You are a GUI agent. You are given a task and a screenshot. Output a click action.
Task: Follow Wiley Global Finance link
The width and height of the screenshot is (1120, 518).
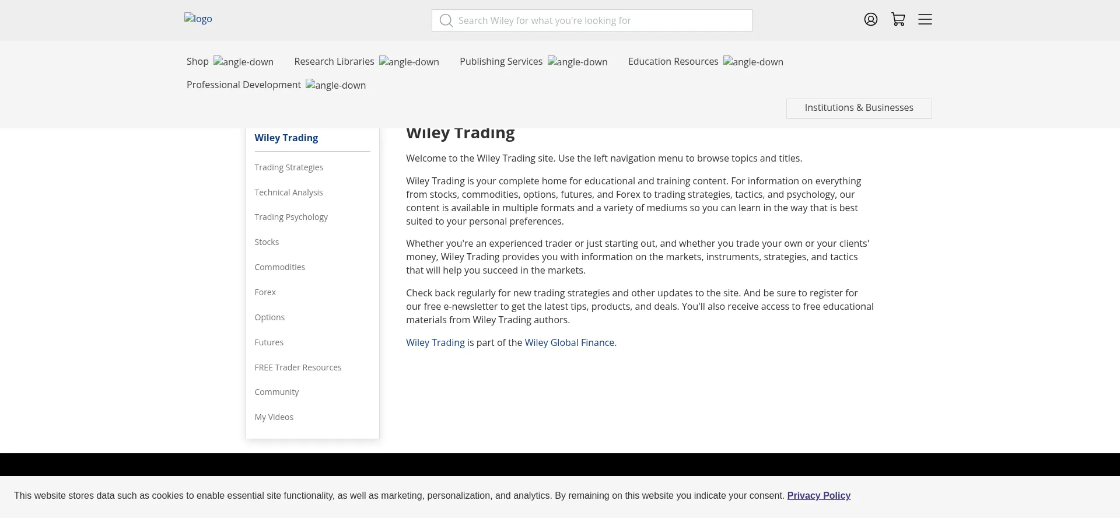(569, 343)
